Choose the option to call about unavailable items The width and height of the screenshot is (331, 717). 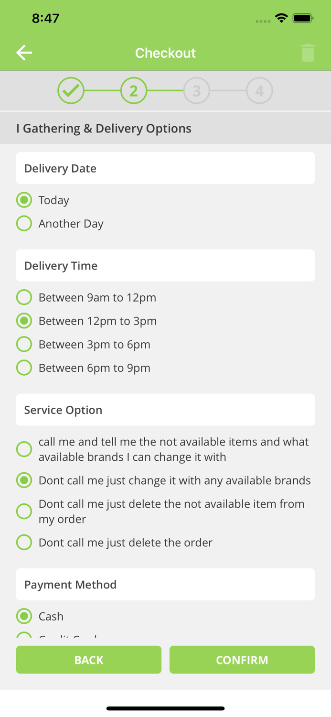(24, 449)
